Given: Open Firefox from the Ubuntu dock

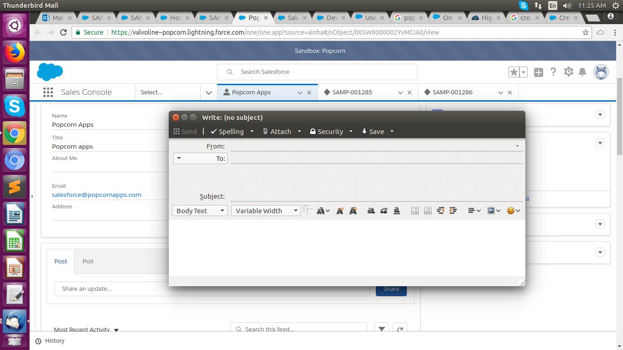Looking at the screenshot, I should (x=15, y=52).
